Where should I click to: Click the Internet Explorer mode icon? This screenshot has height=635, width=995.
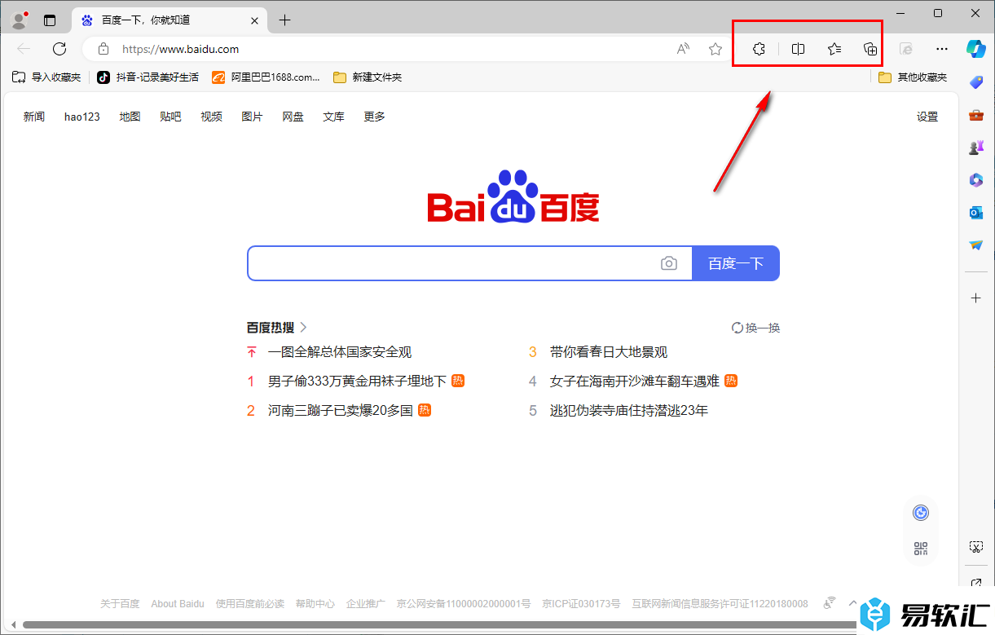point(906,49)
